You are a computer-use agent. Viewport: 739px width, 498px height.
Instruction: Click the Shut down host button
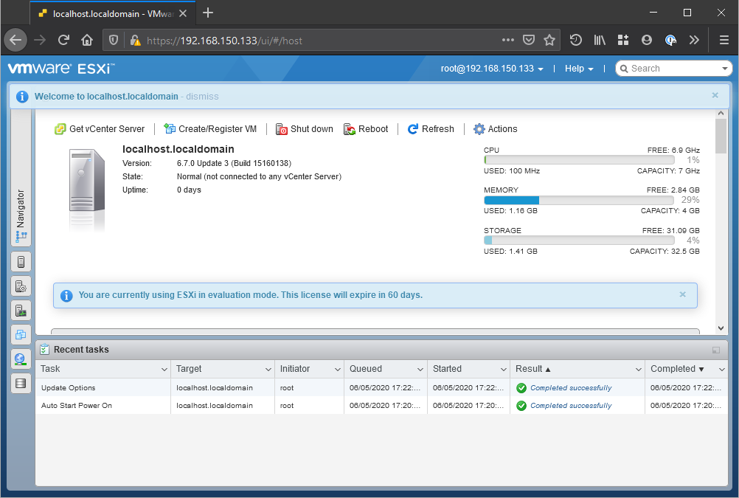(x=305, y=129)
